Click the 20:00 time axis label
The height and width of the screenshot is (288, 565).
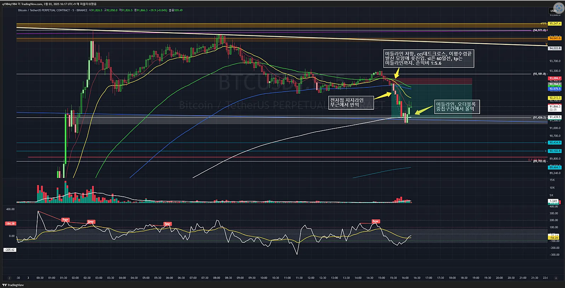pyautogui.click(x=499, y=278)
